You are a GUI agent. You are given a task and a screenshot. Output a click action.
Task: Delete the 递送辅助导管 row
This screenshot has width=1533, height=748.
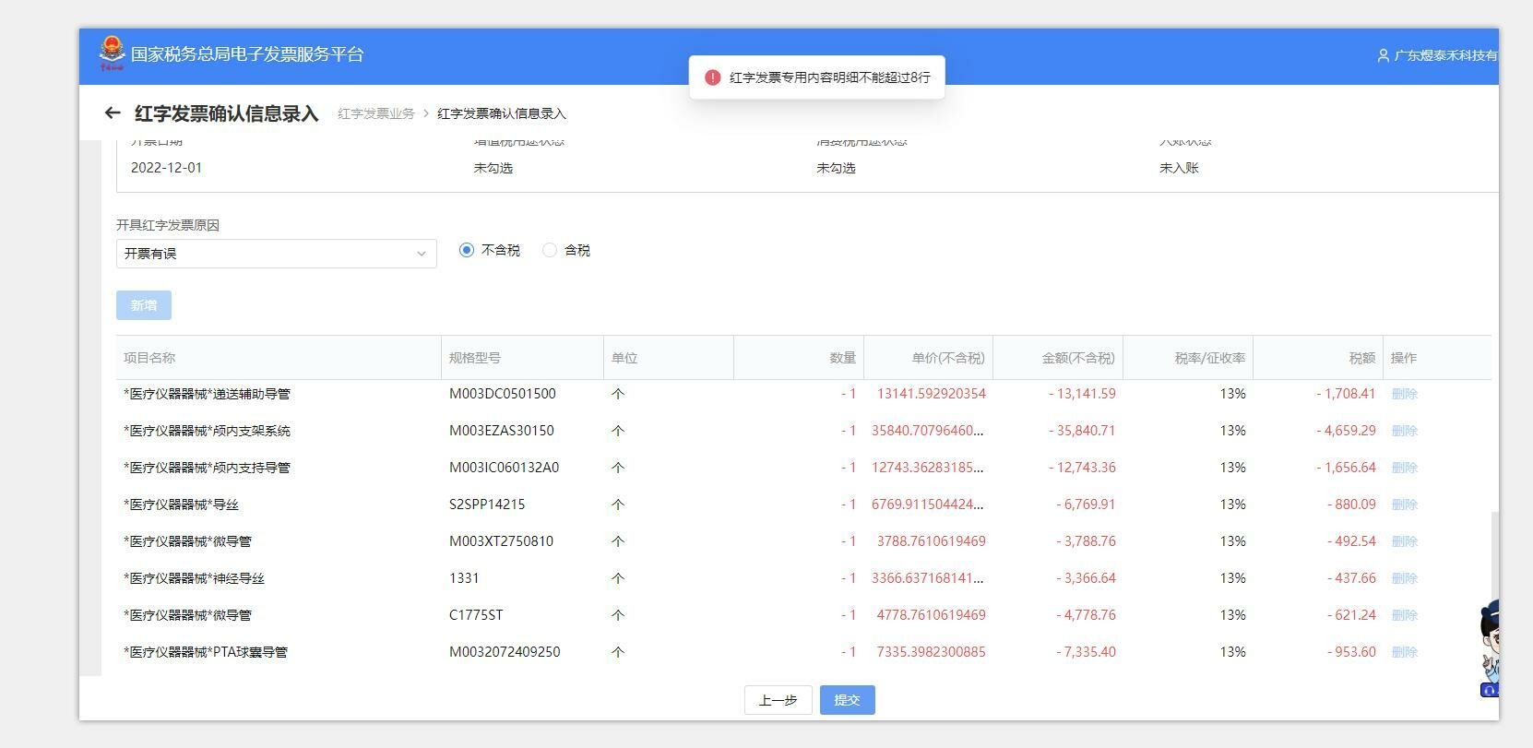coord(1404,394)
